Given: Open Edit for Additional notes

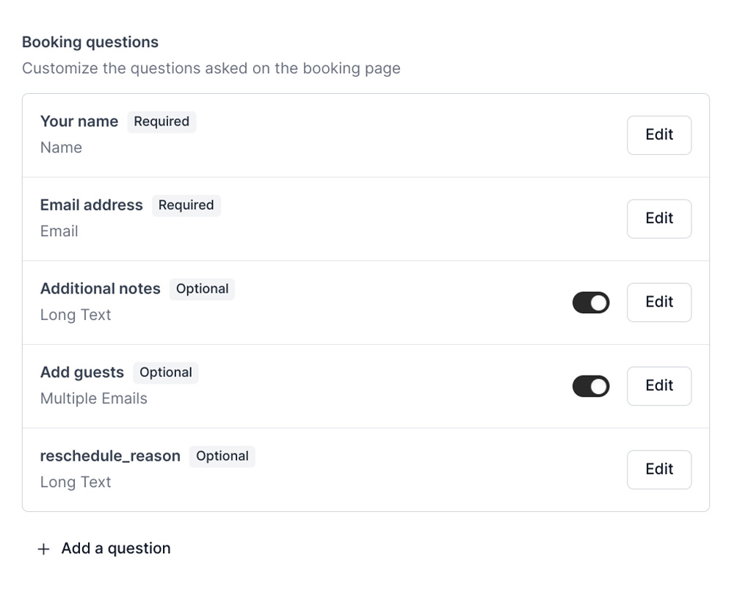Looking at the screenshot, I should 659,302.
